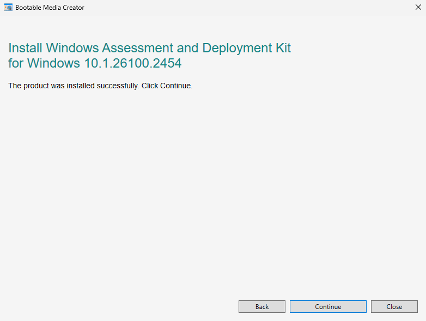
Task: Click the Close button at bottom
Action: (x=394, y=307)
